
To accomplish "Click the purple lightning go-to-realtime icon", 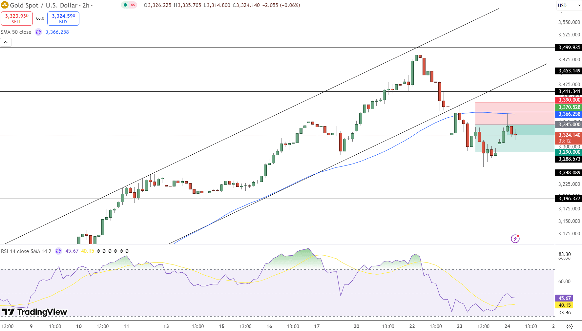I will (515, 239).
